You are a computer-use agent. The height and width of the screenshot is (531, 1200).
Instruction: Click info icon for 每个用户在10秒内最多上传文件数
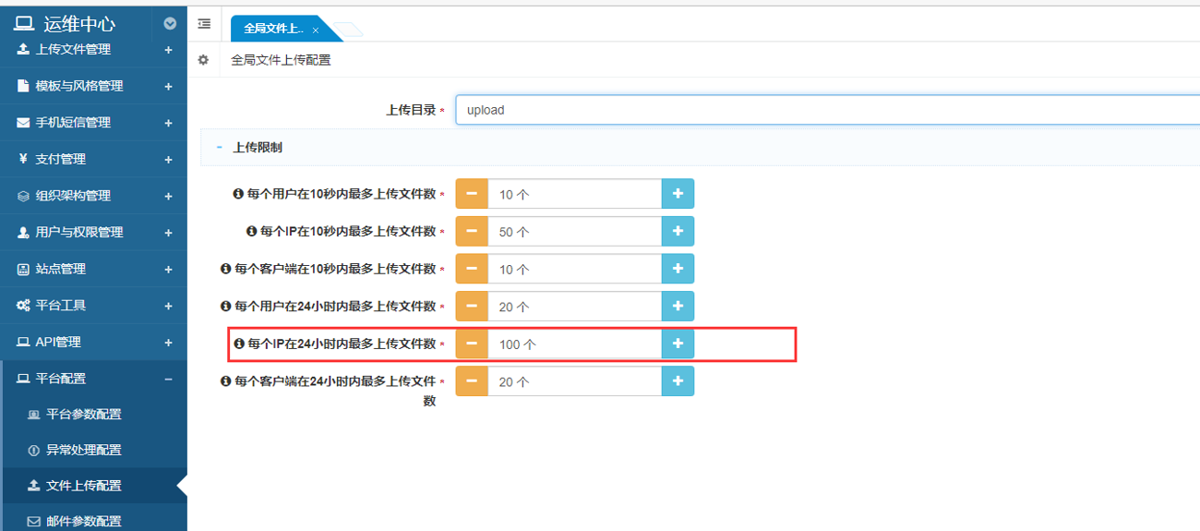point(239,195)
